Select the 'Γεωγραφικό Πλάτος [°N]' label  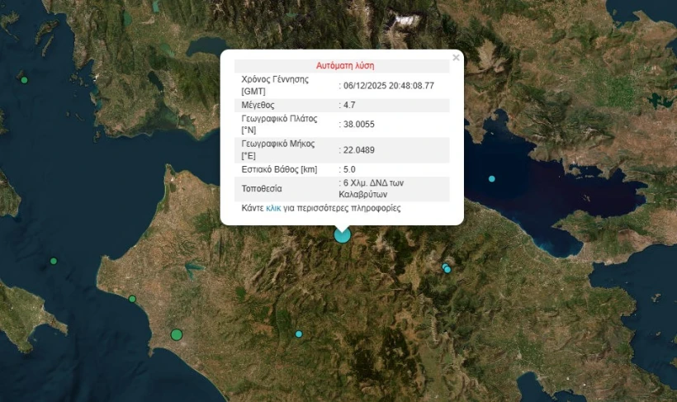tap(279, 125)
